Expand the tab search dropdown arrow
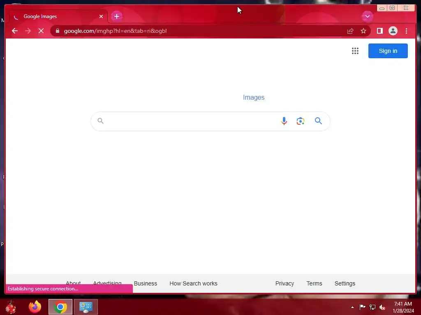421x315 pixels. coord(367,16)
